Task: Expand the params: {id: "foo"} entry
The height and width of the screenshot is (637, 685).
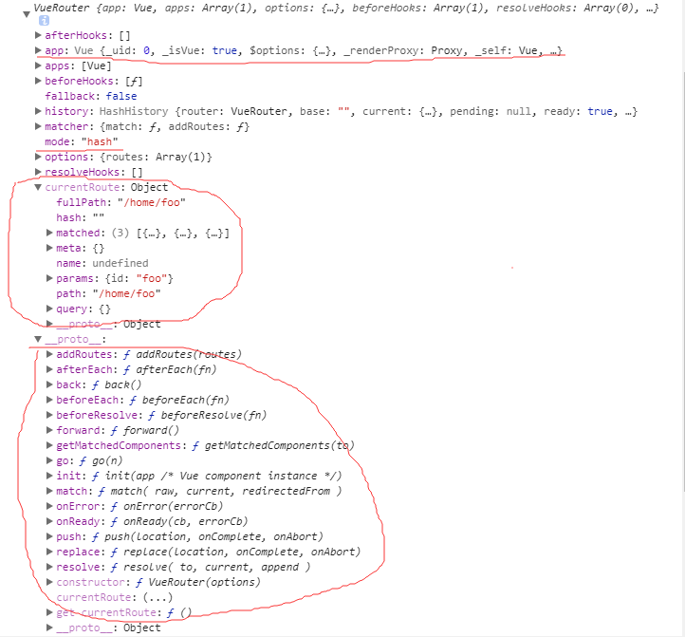Action: [x=49, y=278]
